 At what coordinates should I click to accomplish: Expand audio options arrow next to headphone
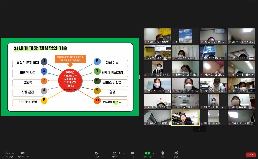(x=13, y=153)
